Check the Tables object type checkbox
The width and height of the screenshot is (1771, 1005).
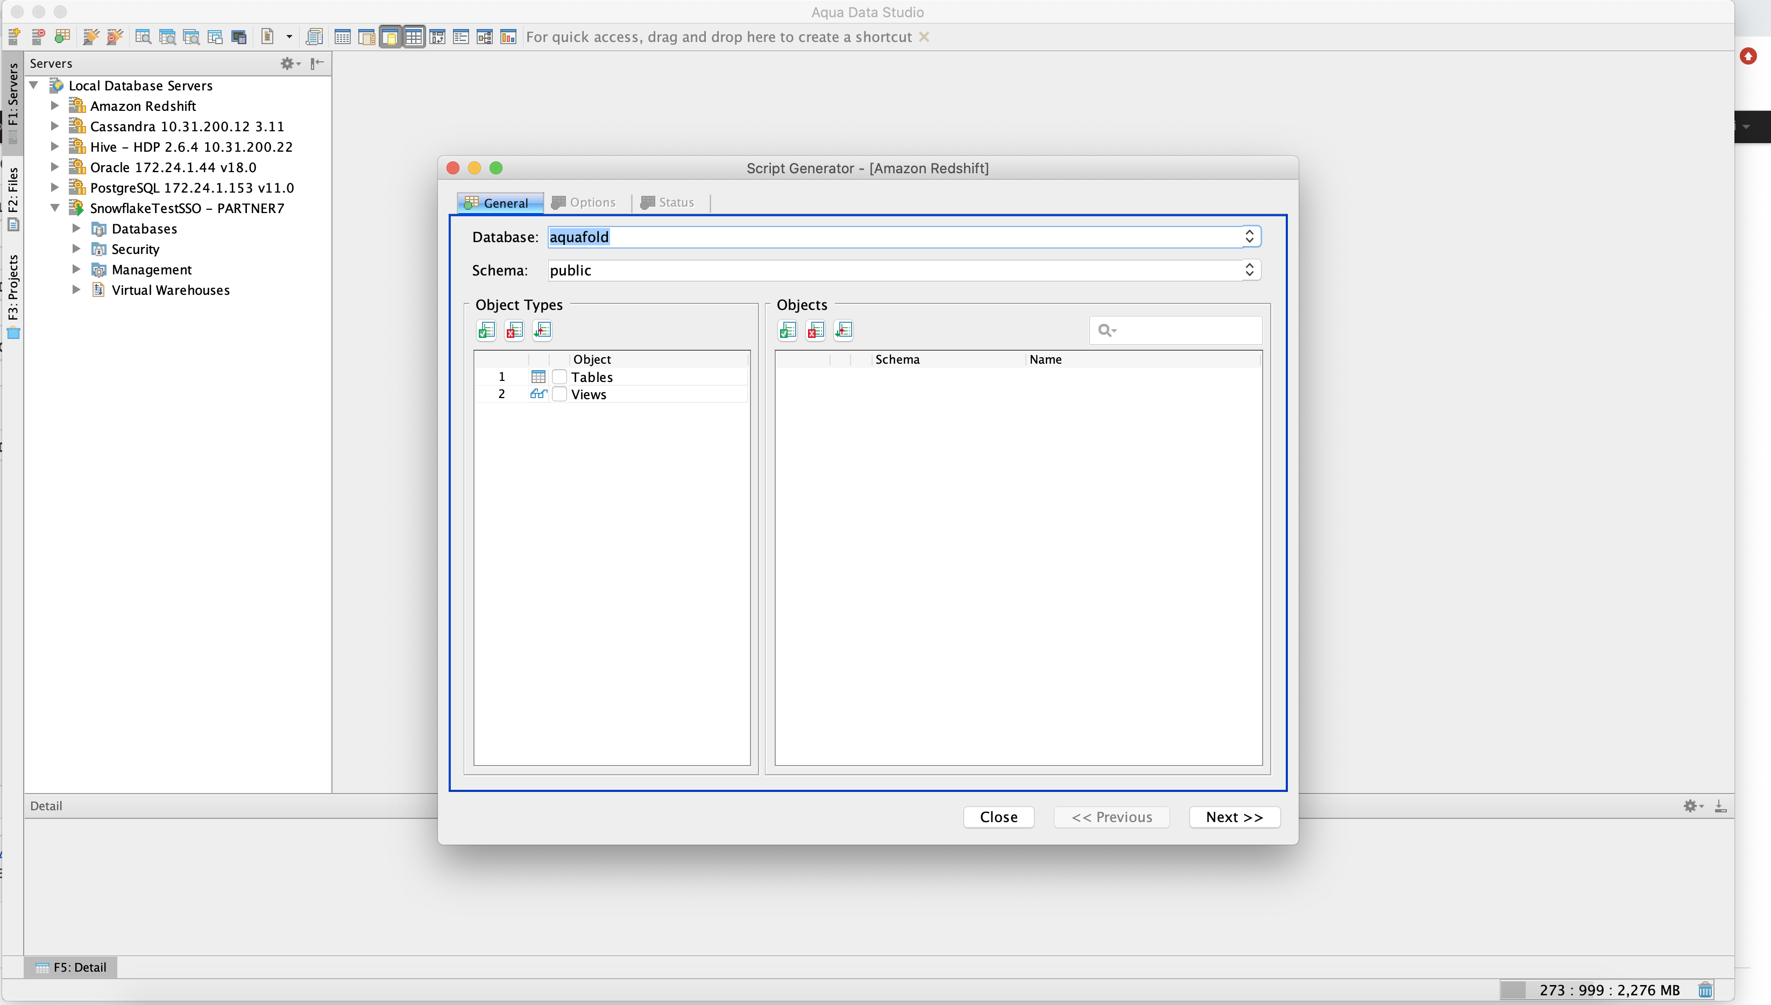559,377
